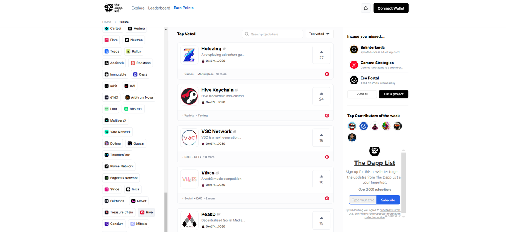
Task: Toggle Rollux chain filter
Action: (x=134, y=51)
